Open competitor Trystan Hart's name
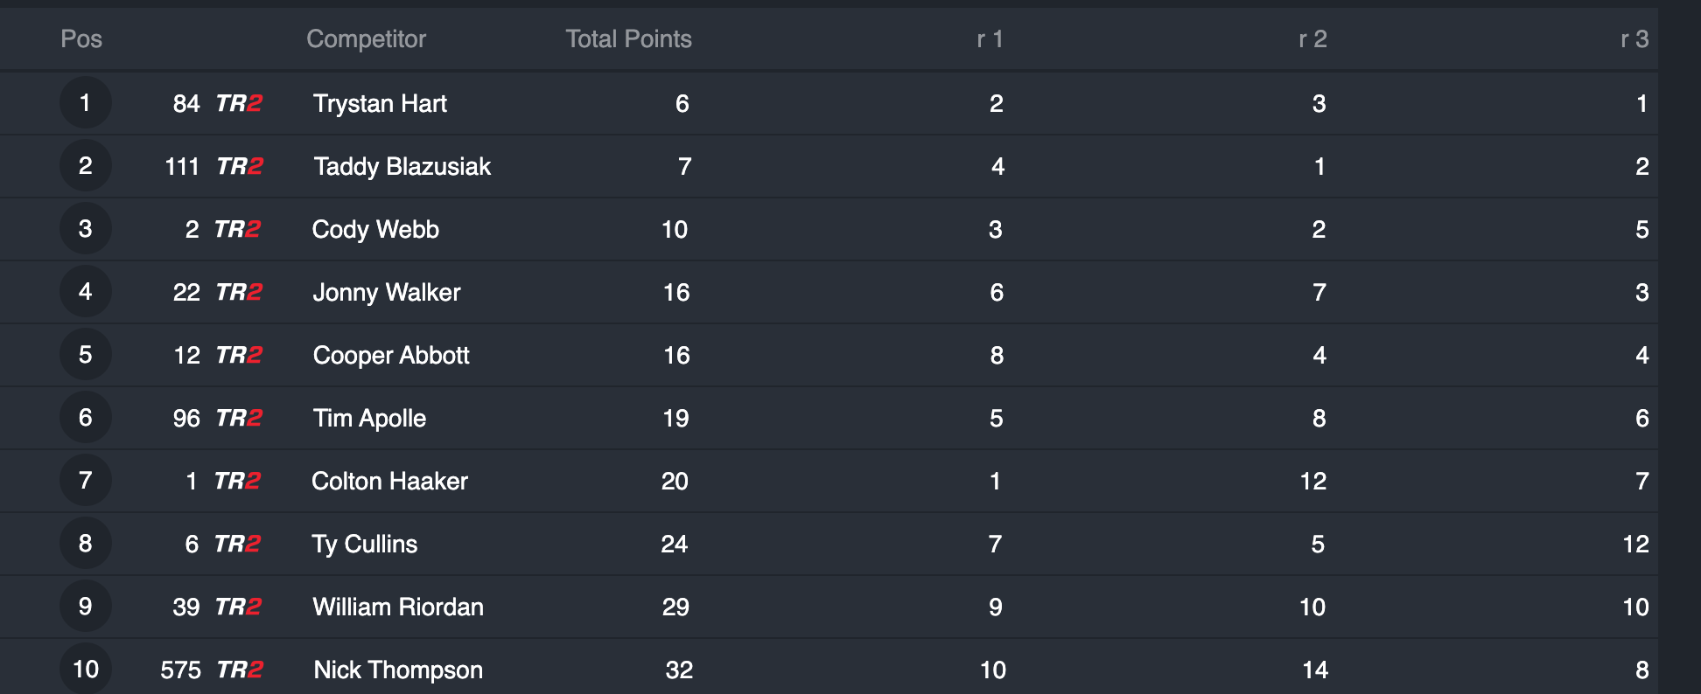Screen dimensions: 1701x694 [380, 104]
